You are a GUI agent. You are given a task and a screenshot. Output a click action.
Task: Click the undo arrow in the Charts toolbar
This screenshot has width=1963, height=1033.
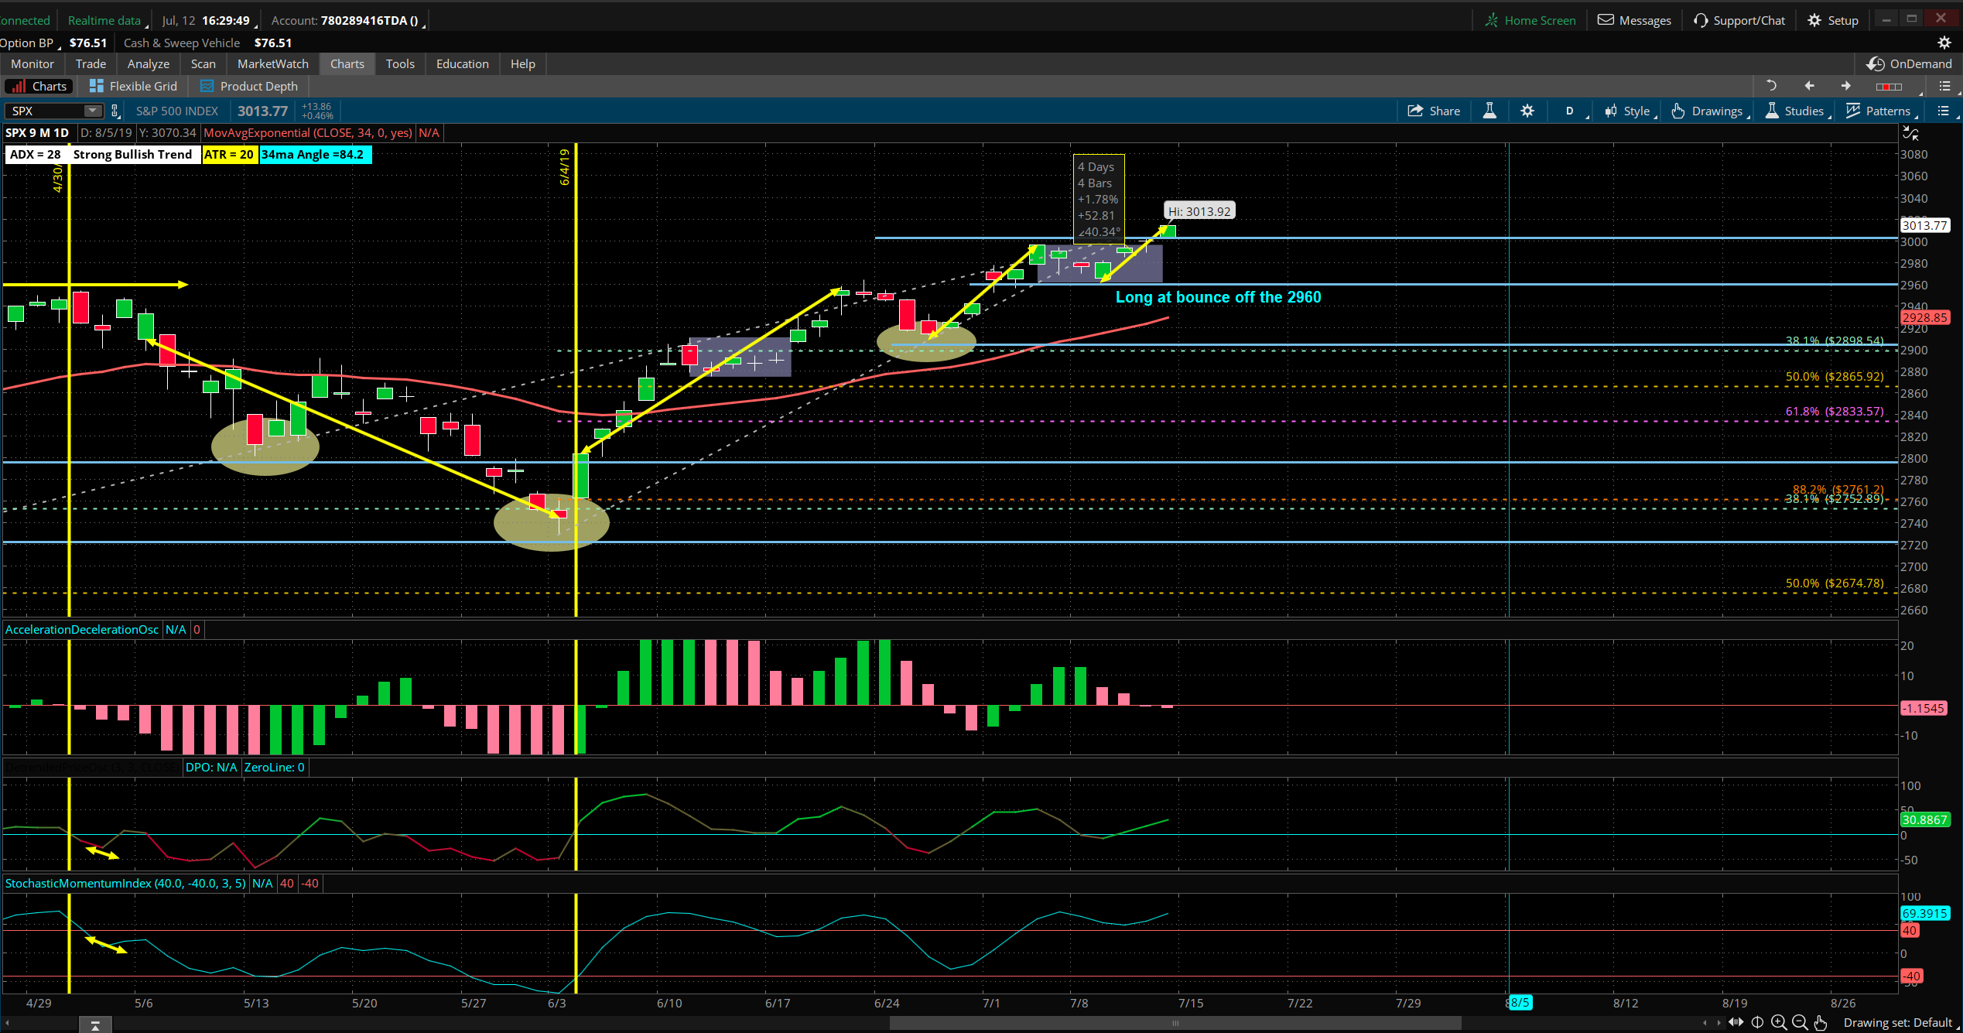click(x=1771, y=86)
